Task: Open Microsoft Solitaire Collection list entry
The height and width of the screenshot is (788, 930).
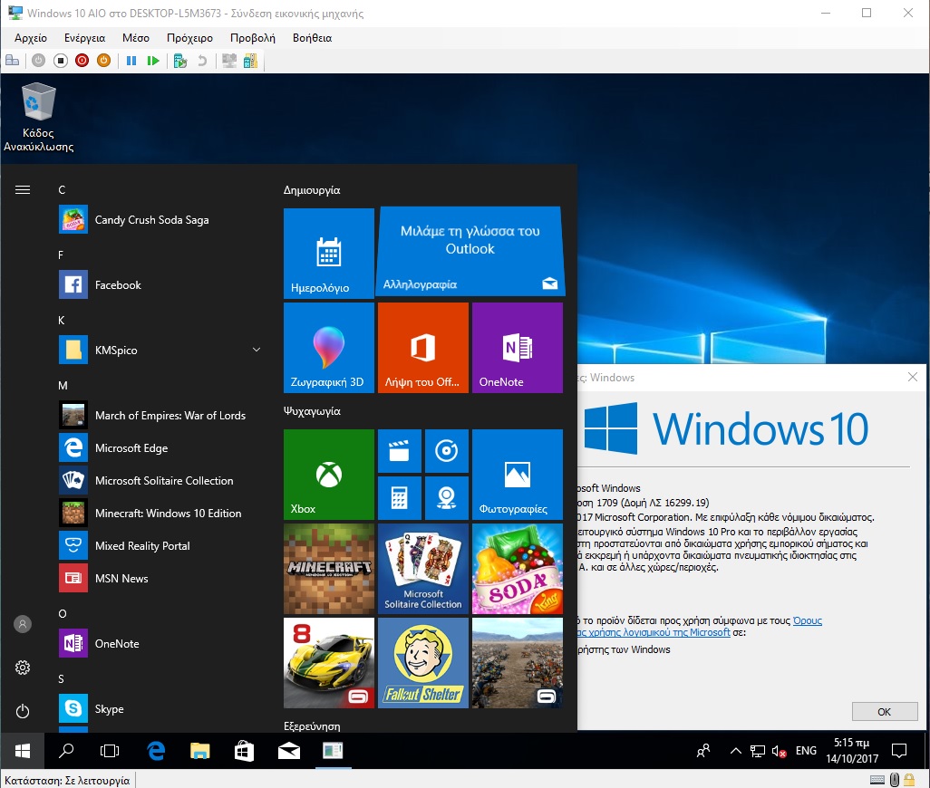Action: (x=160, y=481)
